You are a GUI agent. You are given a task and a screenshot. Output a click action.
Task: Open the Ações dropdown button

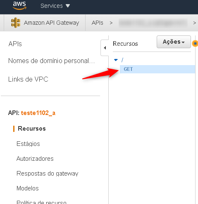point(174,42)
